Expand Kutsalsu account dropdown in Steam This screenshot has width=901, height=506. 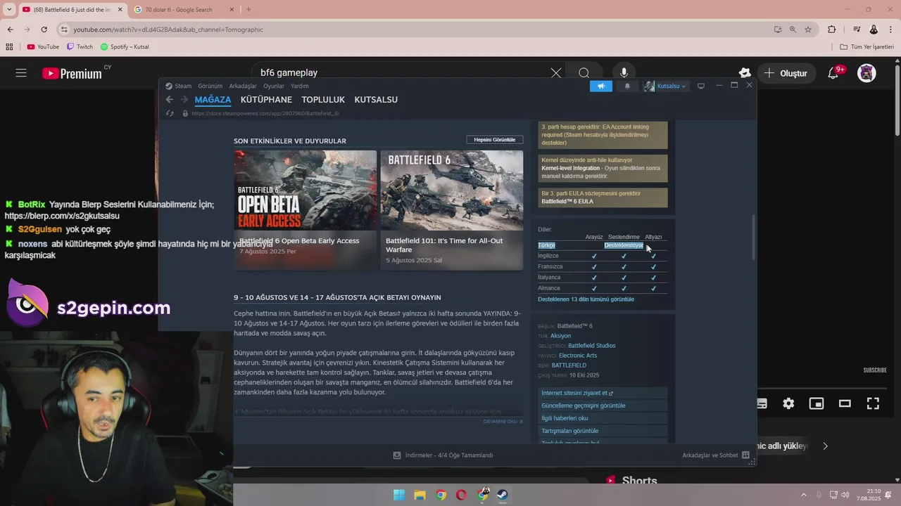(664, 86)
